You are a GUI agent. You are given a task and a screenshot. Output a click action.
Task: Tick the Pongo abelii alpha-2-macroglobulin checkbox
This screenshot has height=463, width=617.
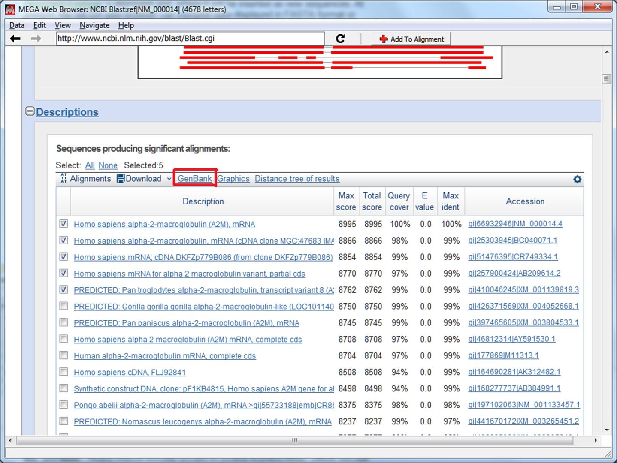pyautogui.click(x=64, y=405)
